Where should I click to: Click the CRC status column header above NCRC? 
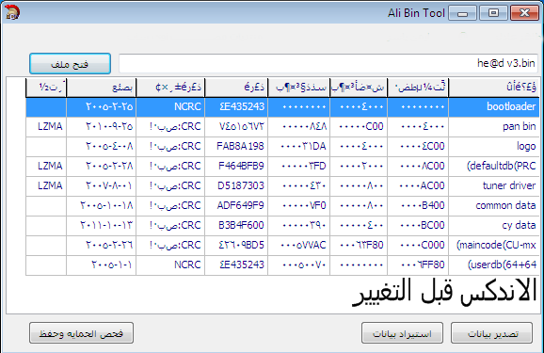pos(170,88)
